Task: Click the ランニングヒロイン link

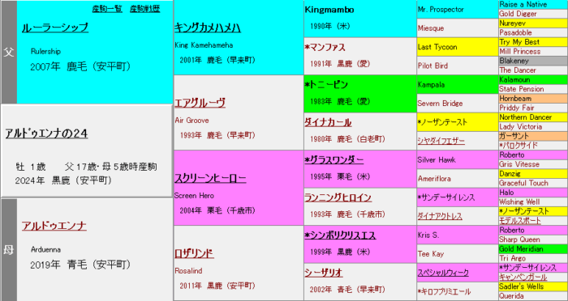Action: coord(338,197)
